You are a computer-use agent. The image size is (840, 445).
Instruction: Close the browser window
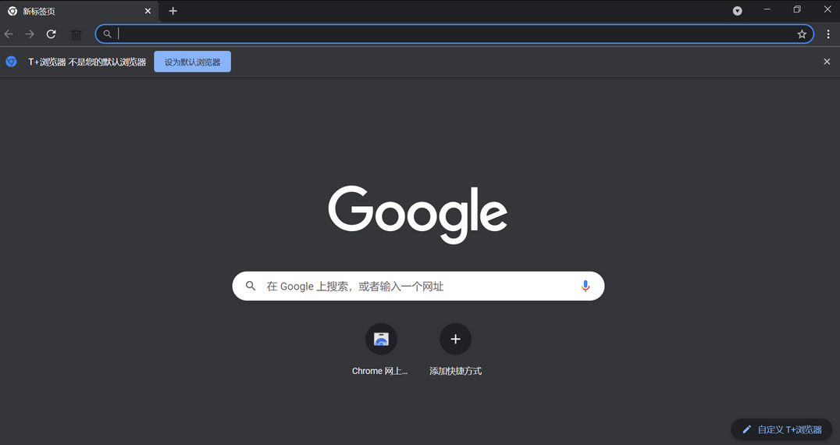[828, 9]
